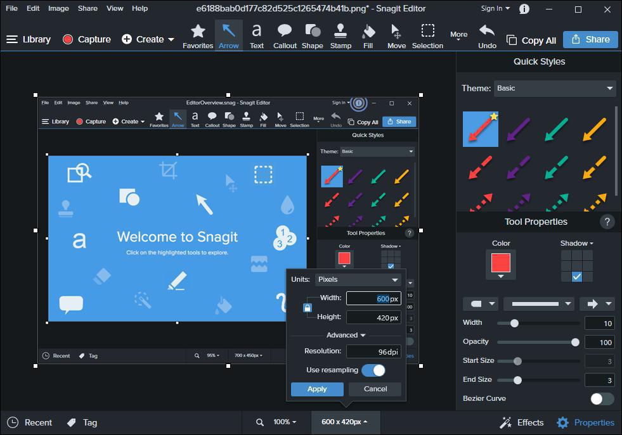622x435 pixels.
Task: Pick the solid yellow arrow quick style
Action: click(x=595, y=129)
